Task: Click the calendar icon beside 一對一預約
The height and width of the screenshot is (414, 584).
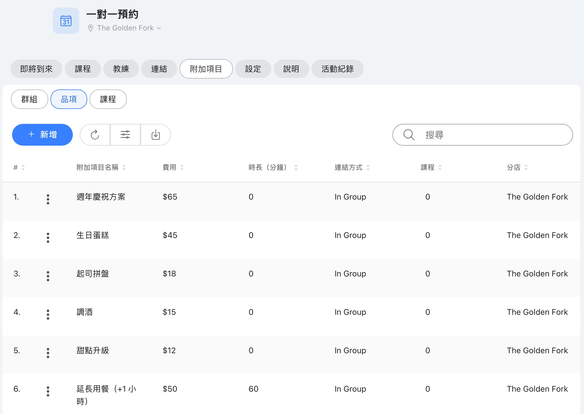Action: point(66,21)
